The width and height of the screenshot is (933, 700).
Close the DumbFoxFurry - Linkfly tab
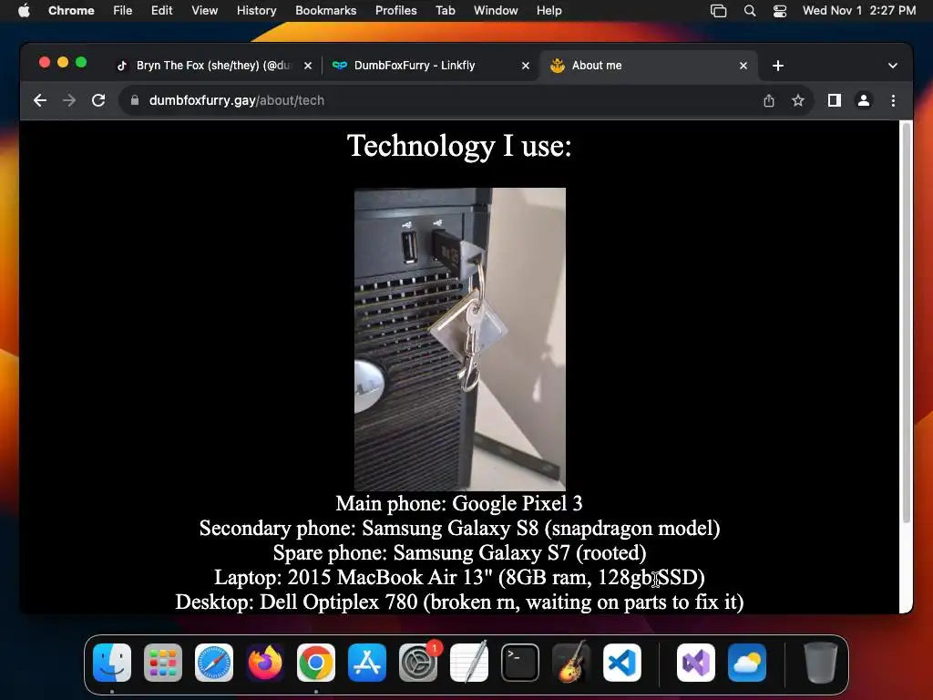pyautogui.click(x=526, y=66)
